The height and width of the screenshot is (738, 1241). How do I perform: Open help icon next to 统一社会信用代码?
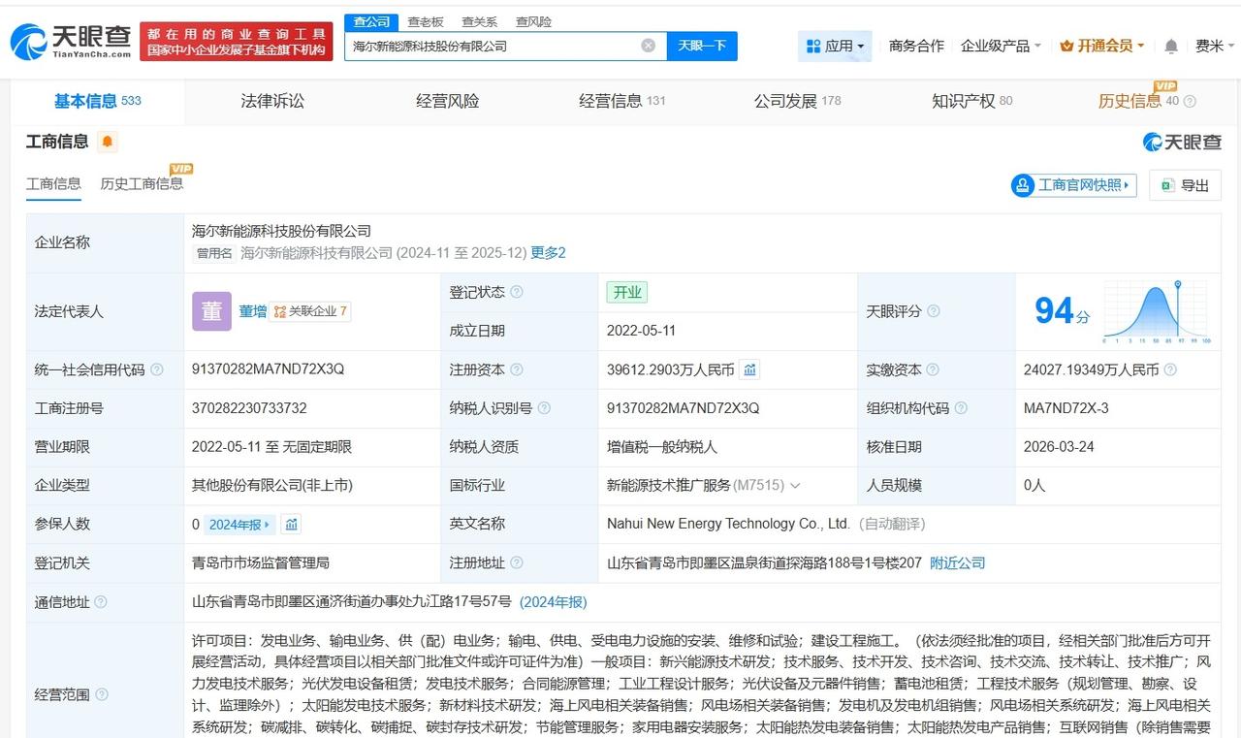tap(157, 369)
